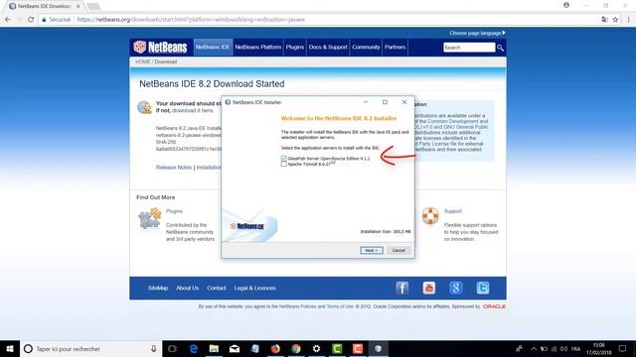Click the ORACLE sponsor logo
Viewport: 636px width, 357px height.
click(494, 306)
